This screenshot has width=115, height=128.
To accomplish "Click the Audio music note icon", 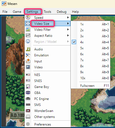I will pos(28,49).
